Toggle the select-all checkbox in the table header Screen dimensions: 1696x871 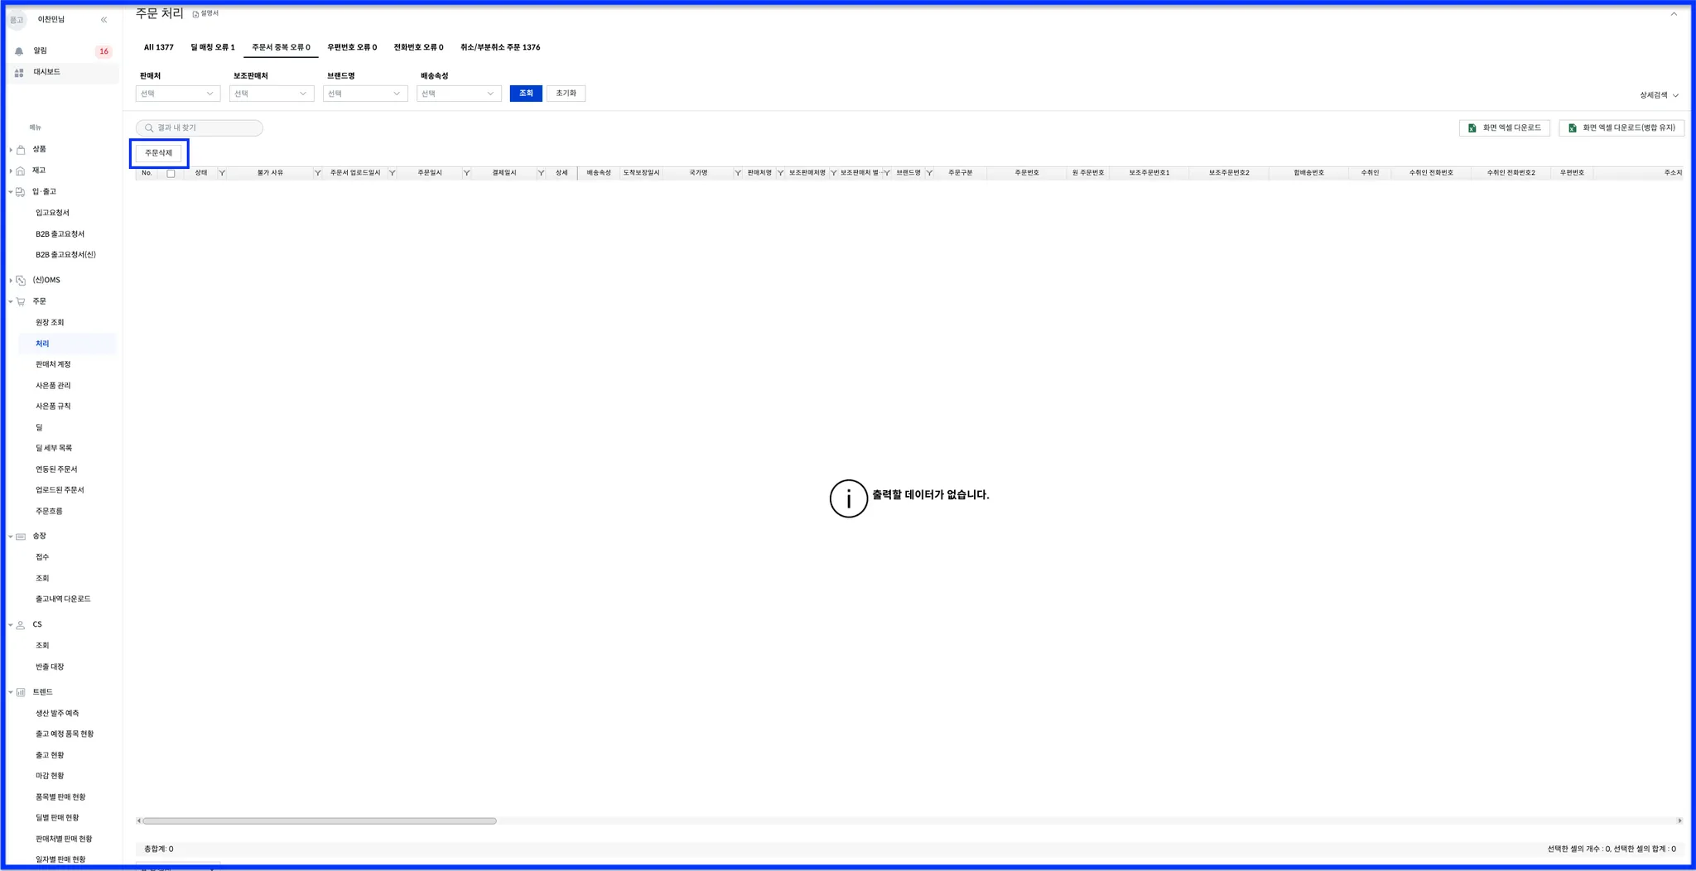coord(171,174)
